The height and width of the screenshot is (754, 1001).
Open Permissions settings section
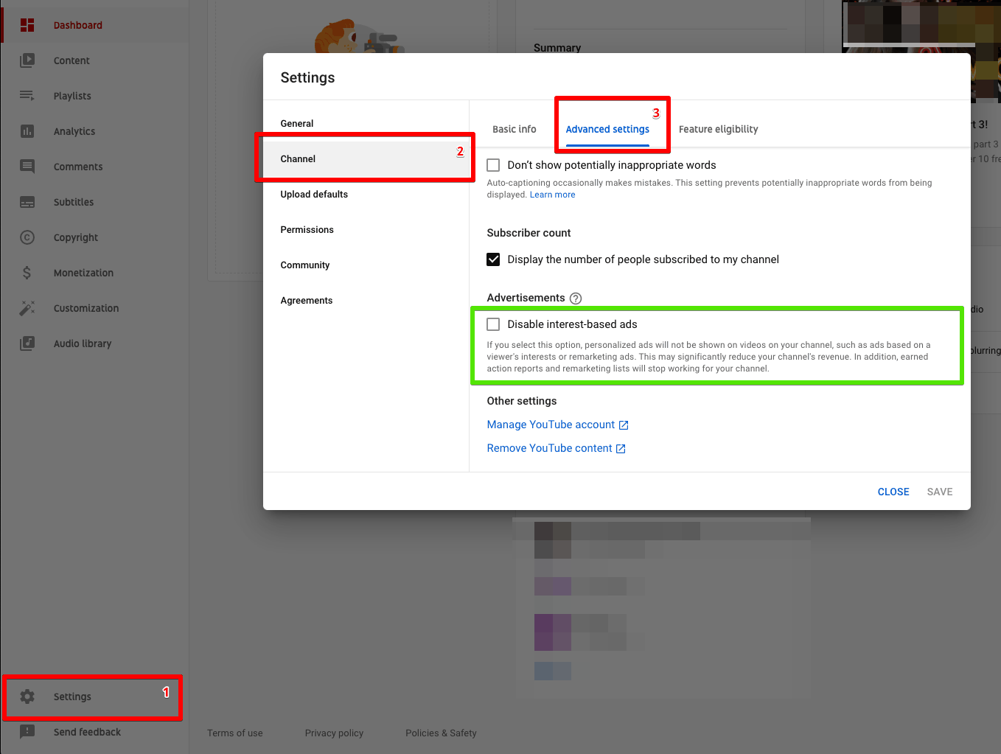(x=366, y=230)
